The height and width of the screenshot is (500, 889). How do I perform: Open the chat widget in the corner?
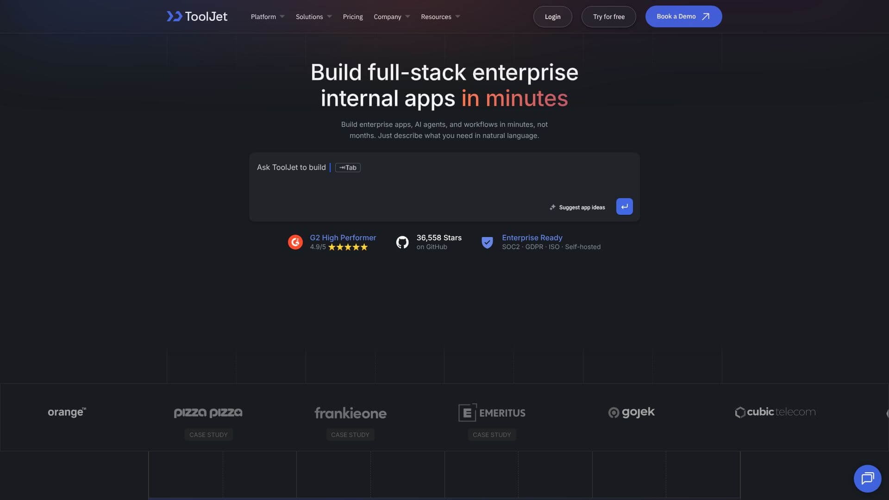pos(868,478)
